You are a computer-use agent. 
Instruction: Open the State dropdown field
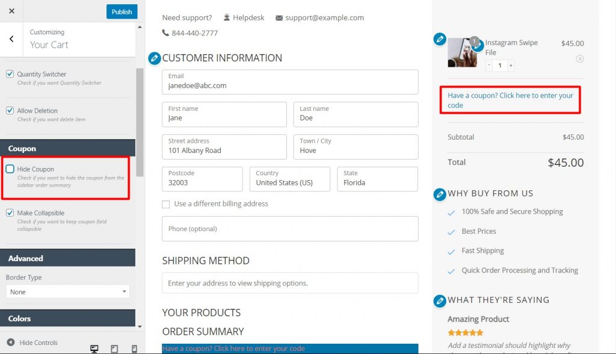(378, 179)
